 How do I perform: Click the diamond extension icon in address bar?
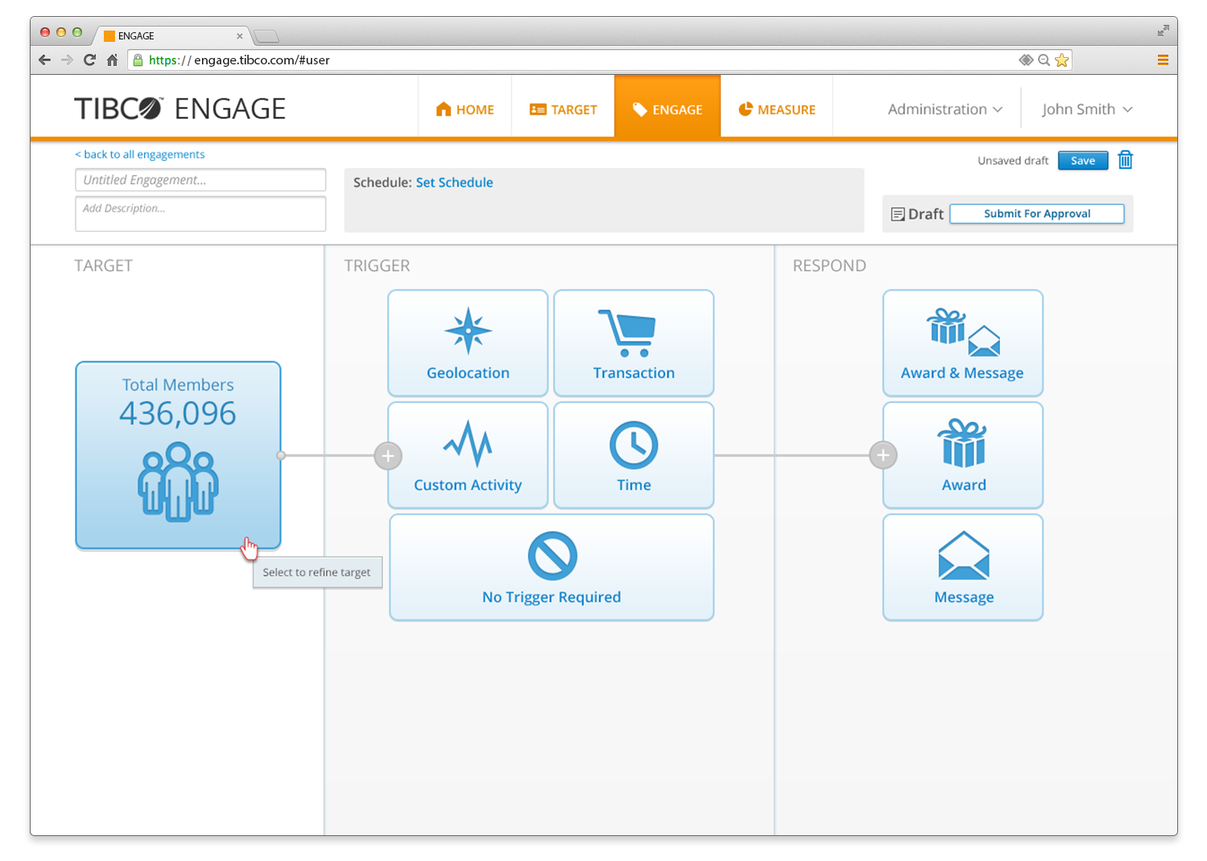click(1026, 60)
